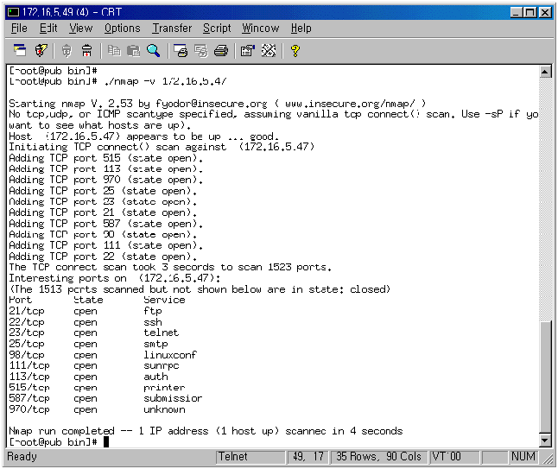
Task: Click the '98/tcp open linuxconf' row
Action: [103, 355]
